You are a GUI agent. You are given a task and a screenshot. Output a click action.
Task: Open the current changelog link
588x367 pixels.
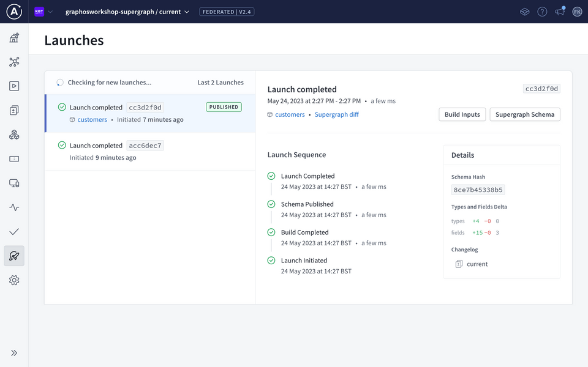click(x=477, y=264)
